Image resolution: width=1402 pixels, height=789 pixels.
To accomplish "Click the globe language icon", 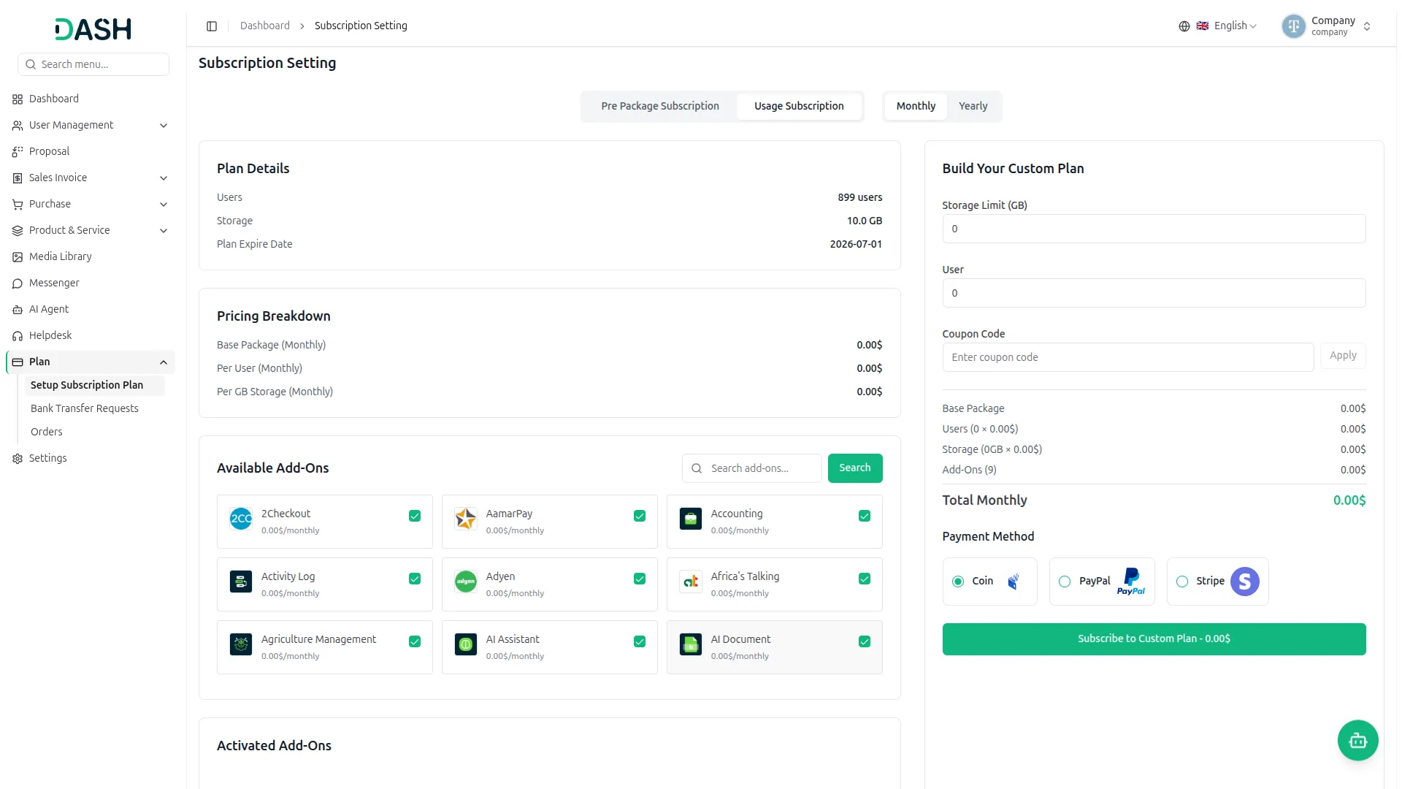I will coord(1184,26).
